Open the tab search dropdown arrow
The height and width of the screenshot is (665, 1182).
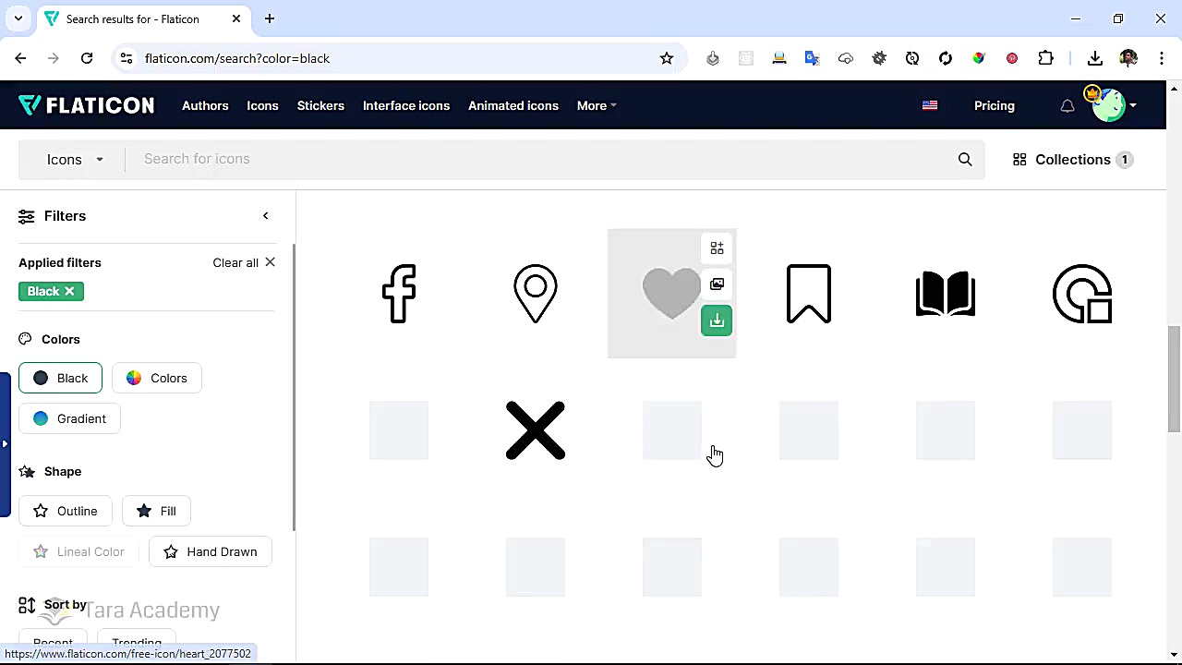pos(18,18)
